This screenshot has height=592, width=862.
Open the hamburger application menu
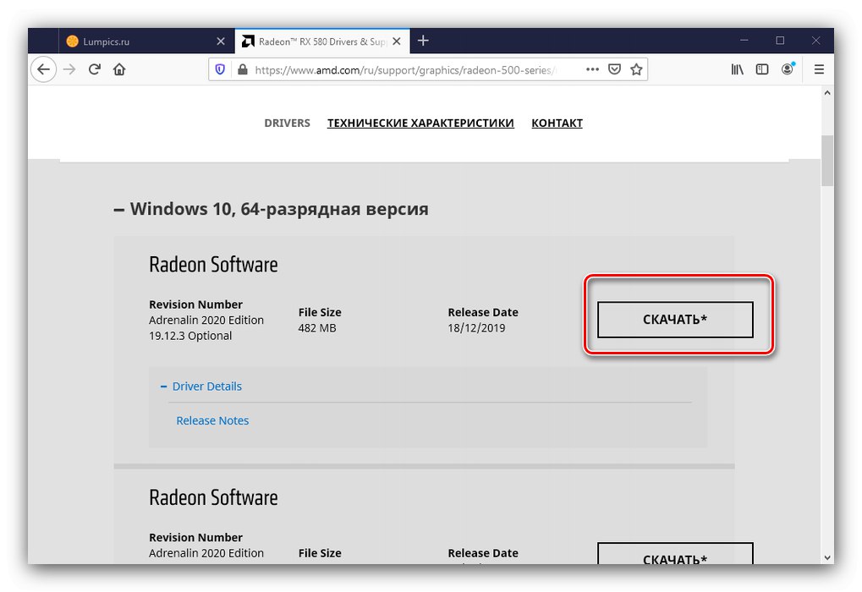pos(819,69)
